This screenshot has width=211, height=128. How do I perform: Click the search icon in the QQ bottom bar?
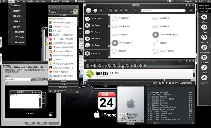(x=55, y=91)
